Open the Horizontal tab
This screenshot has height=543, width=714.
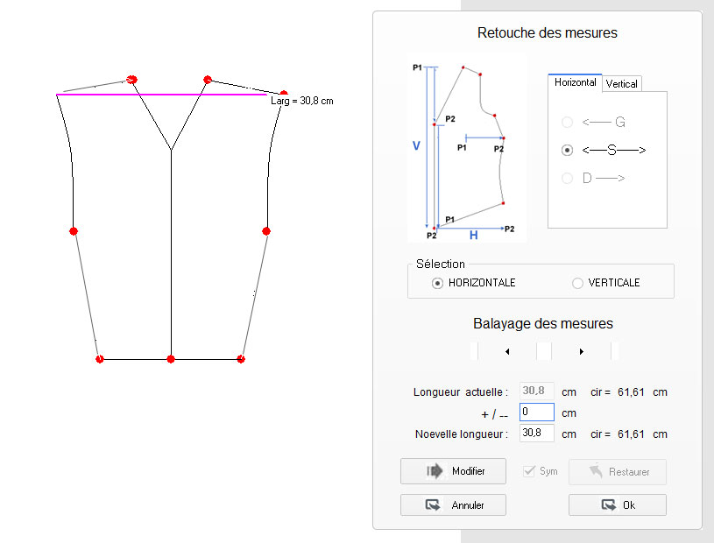click(x=575, y=82)
